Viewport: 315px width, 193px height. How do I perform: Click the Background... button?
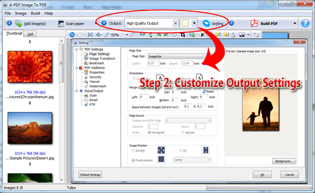click(x=284, y=161)
